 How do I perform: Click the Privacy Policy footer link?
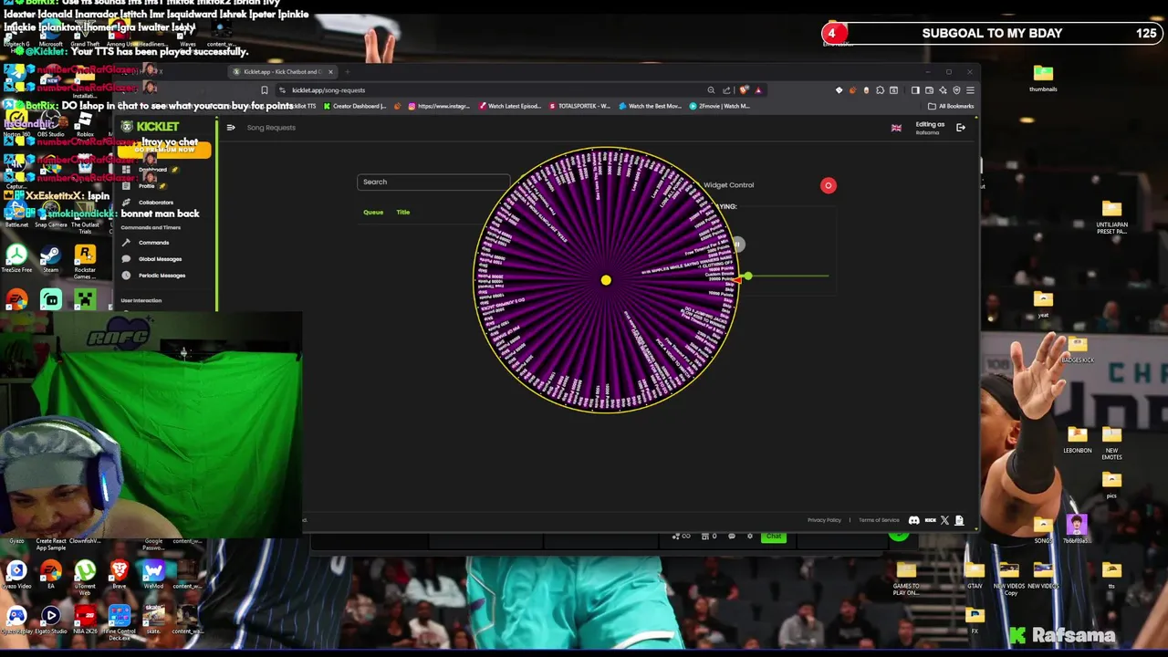tap(824, 521)
